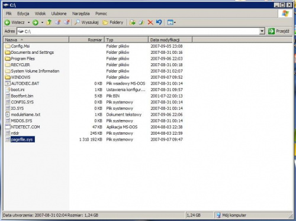Click the disconnect network drive icon

click(67, 22)
